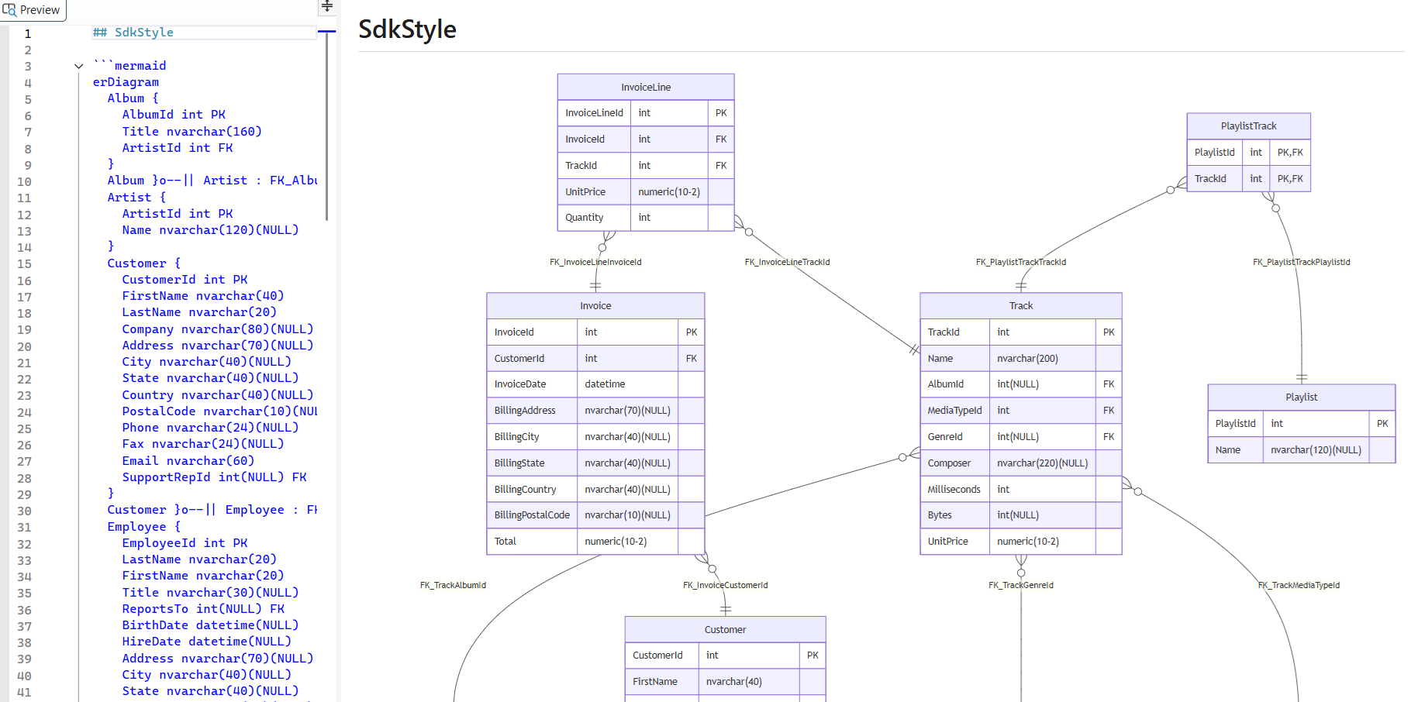Click 'PostalCode nvarchar(10)' code line
Screen dimensions: 1418x702
[219, 411]
